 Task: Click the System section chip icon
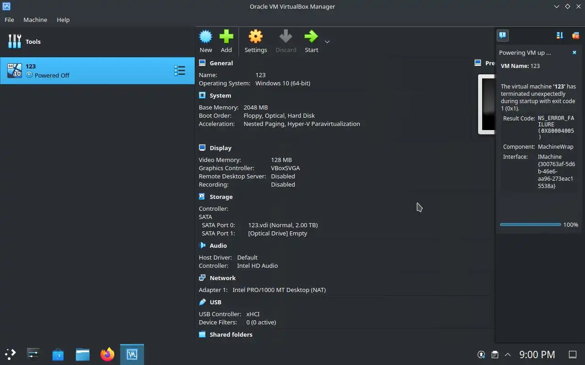[202, 95]
